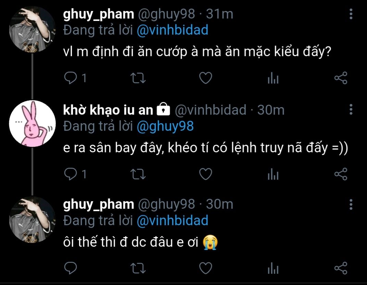
Task: Open more options on last tweet
Action: (351, 204)
